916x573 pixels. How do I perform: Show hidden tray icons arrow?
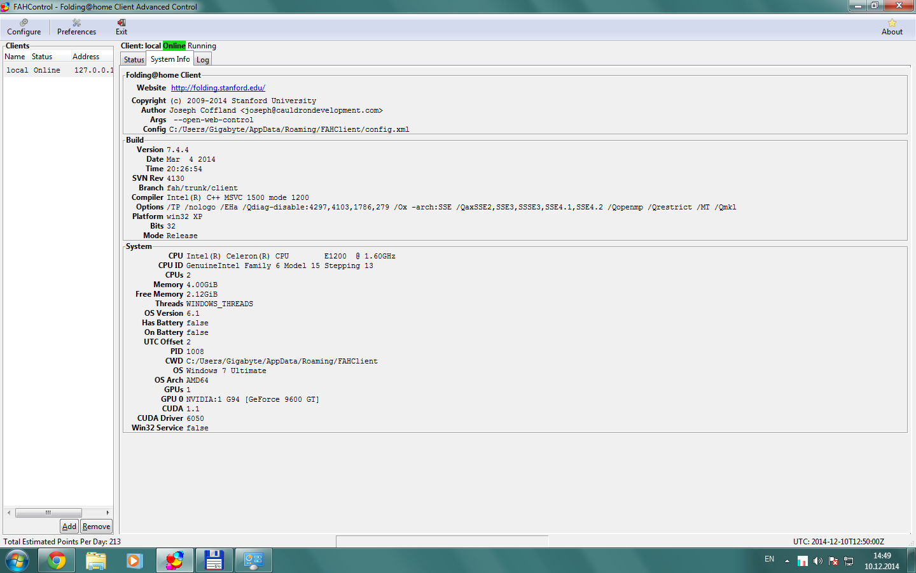(787, 561)
